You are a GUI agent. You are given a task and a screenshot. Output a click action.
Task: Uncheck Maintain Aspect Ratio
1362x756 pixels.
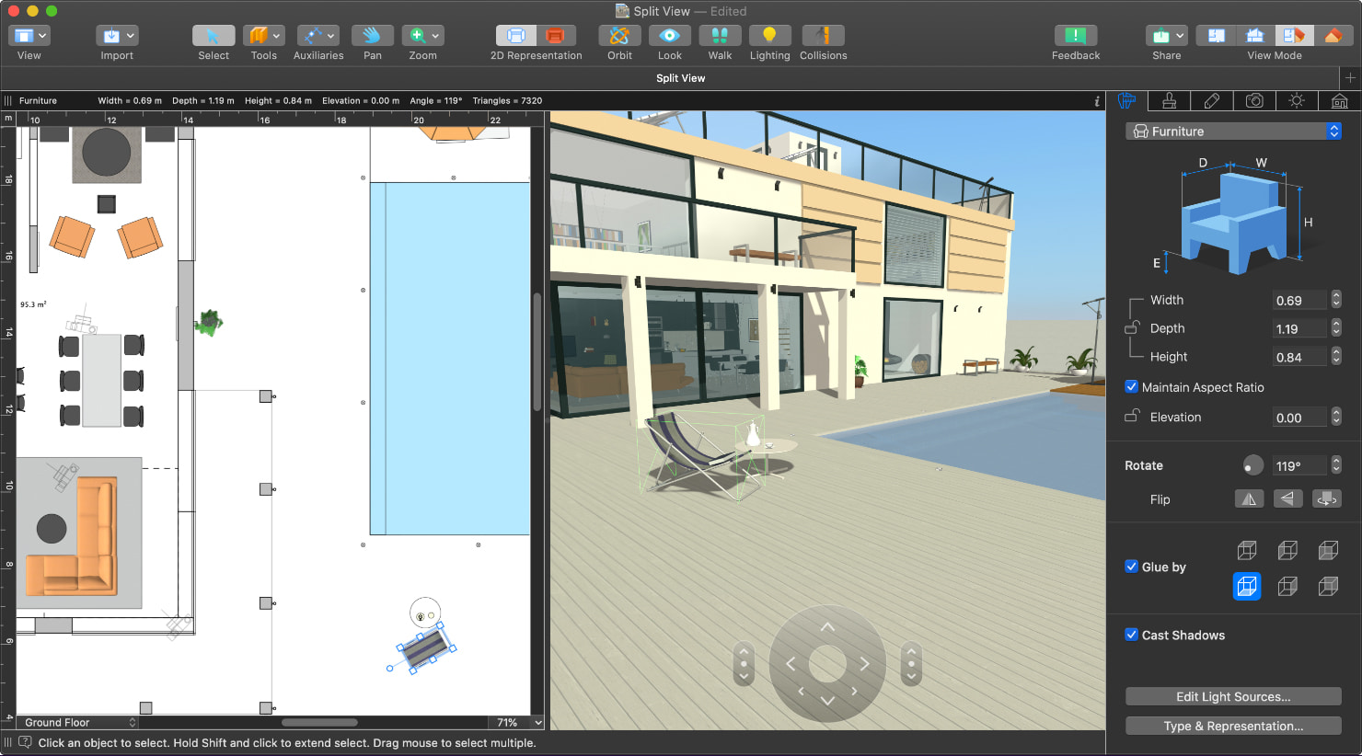point(1132,386)
